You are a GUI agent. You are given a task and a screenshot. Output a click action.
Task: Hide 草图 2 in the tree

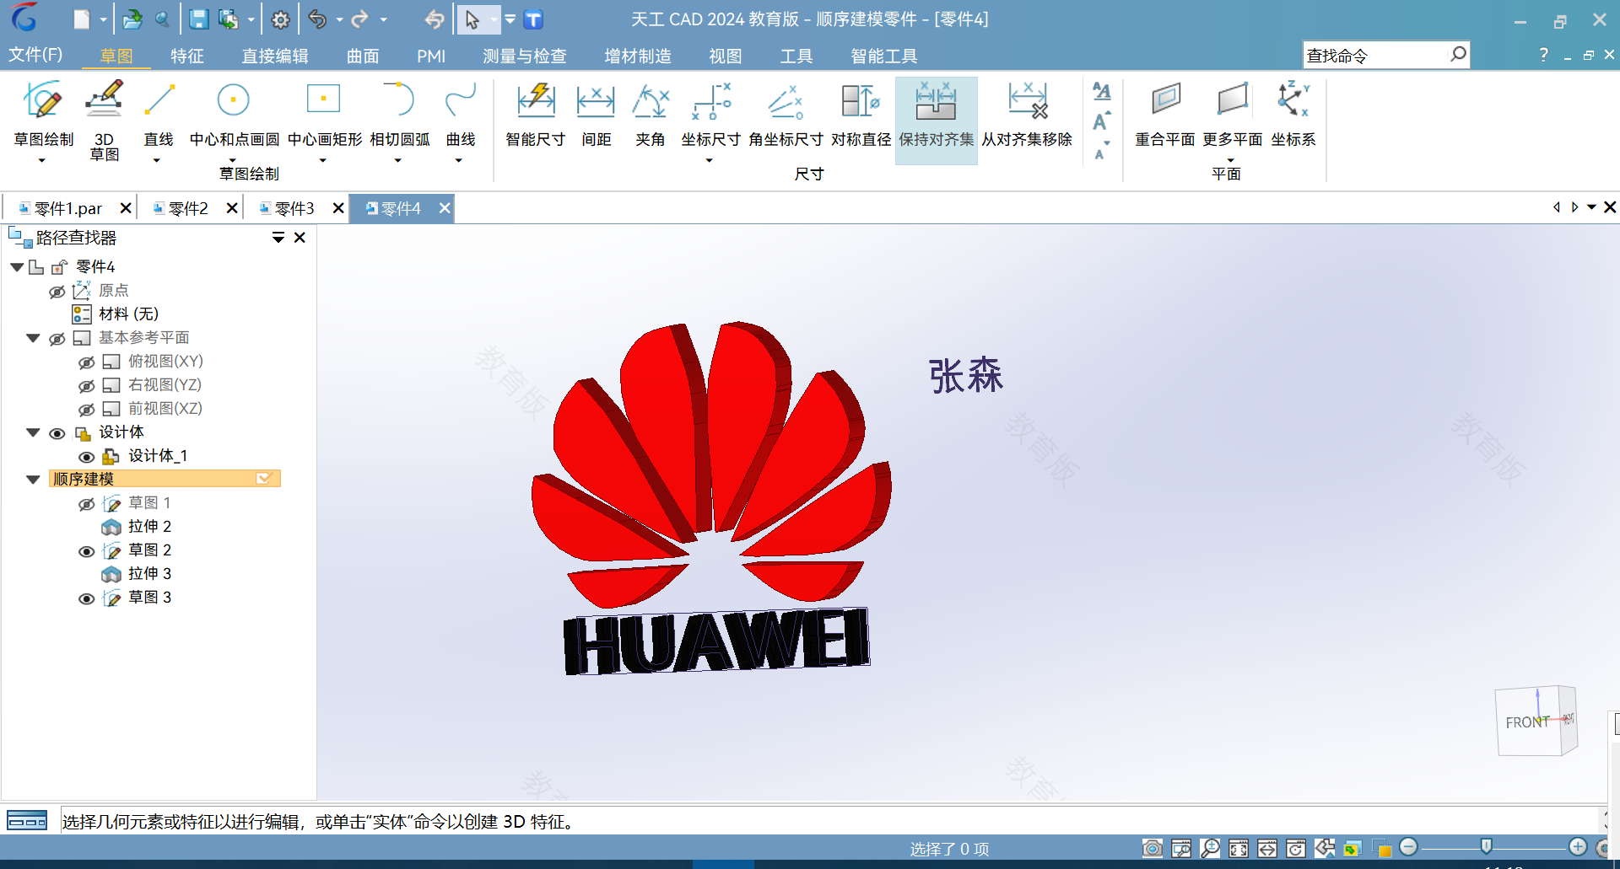tap(86, 551)
